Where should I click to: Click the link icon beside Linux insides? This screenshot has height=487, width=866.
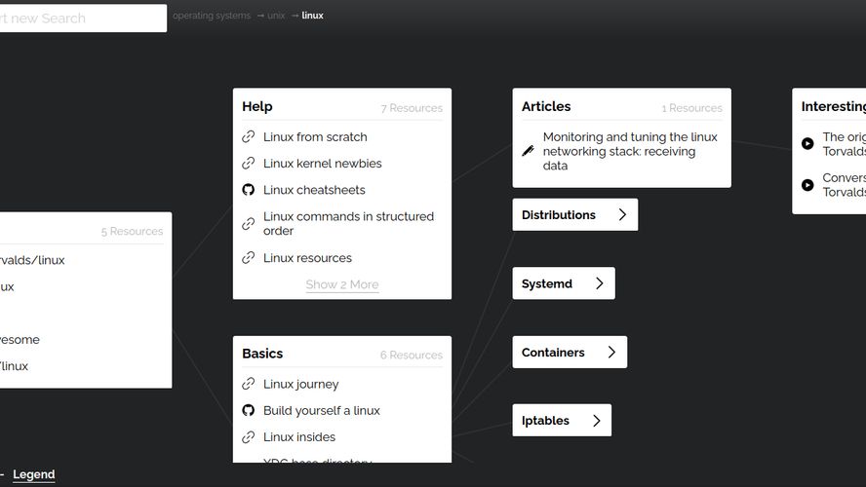[x=249, y=437]
